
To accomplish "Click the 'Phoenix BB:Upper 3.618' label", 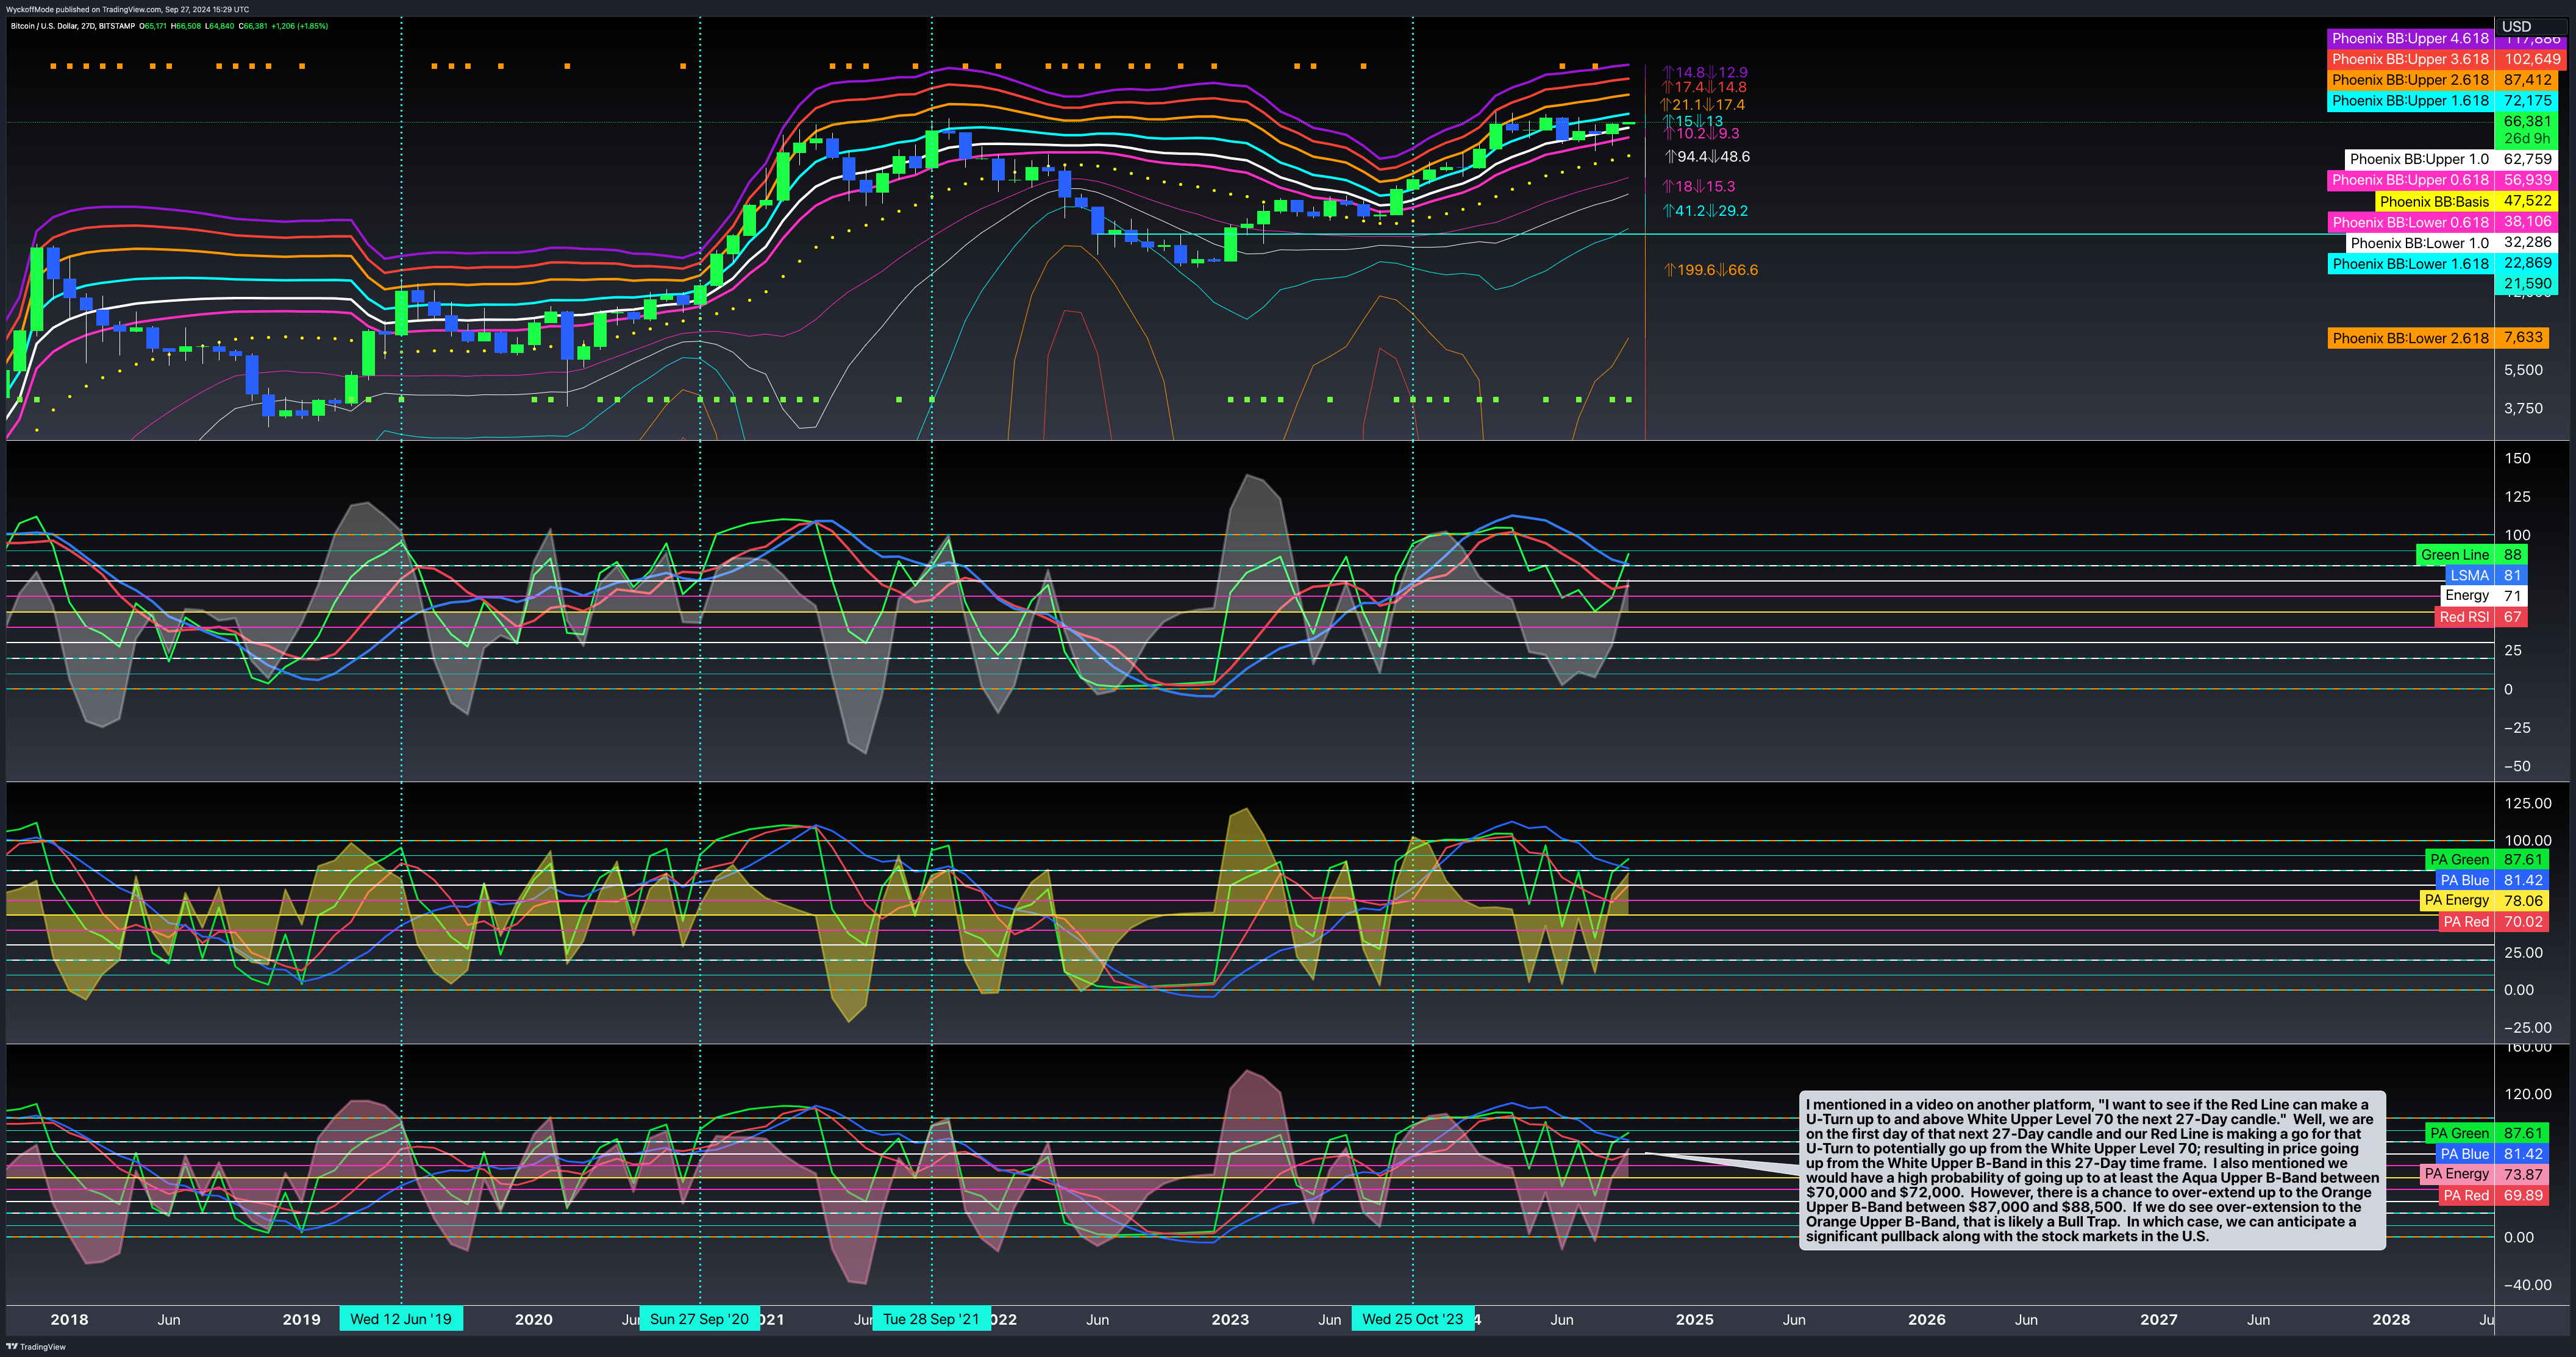I will pyautogui.click(x=2410, y=59).
